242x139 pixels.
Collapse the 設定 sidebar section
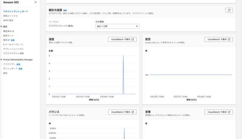[1, 27]
